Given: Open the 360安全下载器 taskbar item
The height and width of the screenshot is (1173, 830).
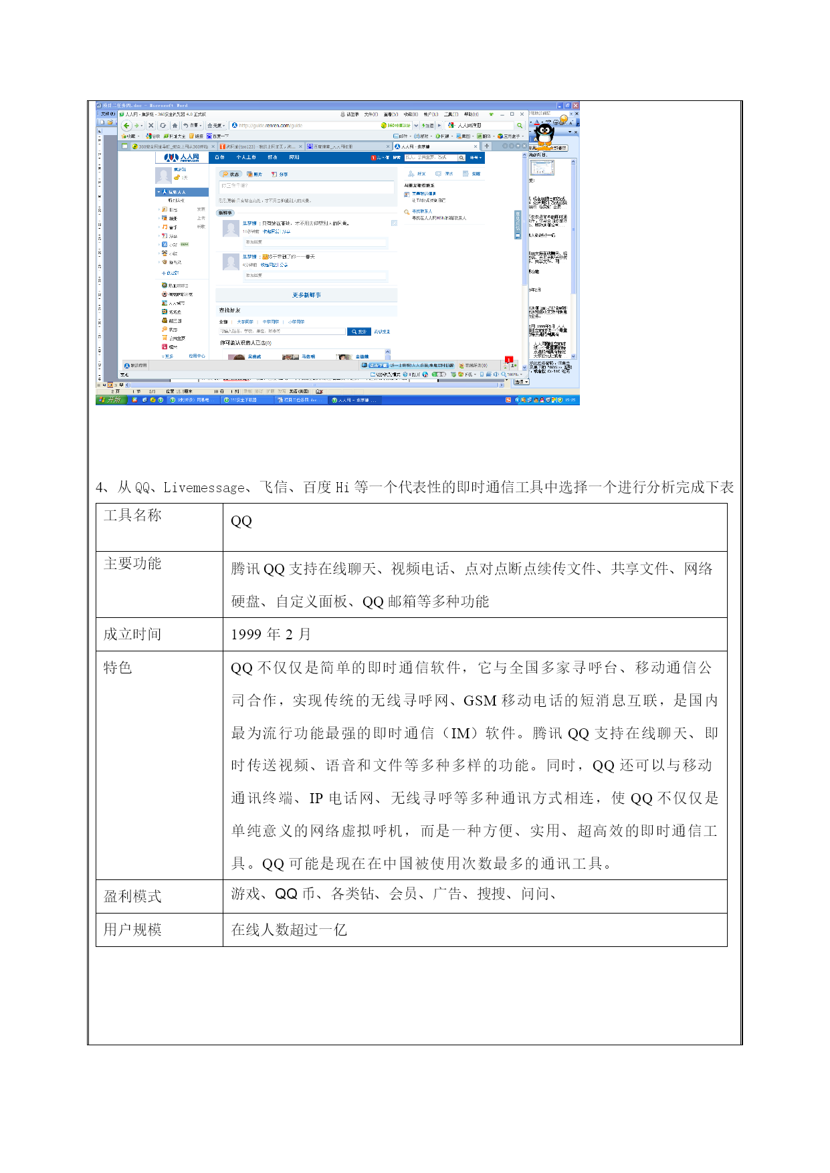Looking at the screenshot, I should tap(247, 400).
